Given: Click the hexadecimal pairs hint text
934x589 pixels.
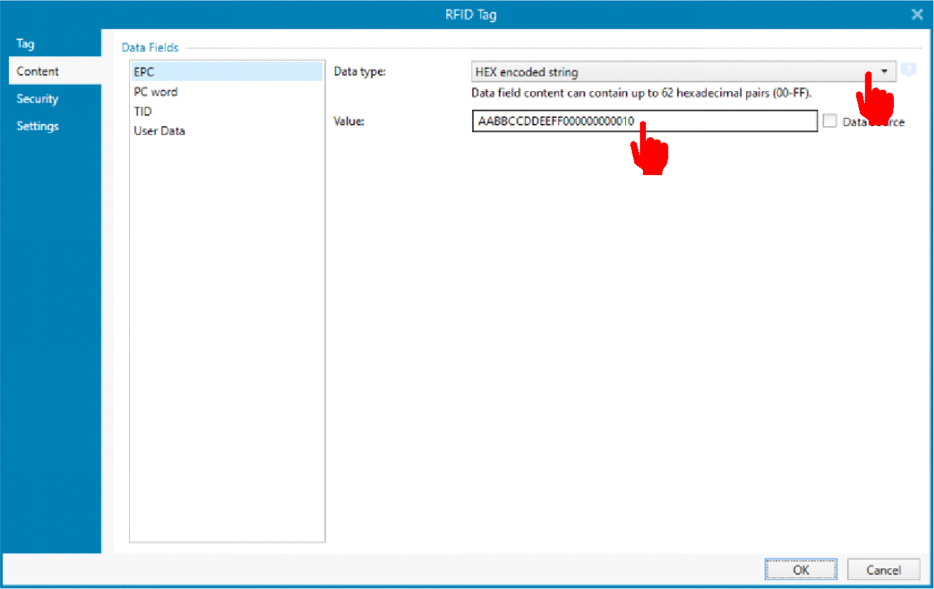Looking at the screenshot, I should [x=641, y=93].
